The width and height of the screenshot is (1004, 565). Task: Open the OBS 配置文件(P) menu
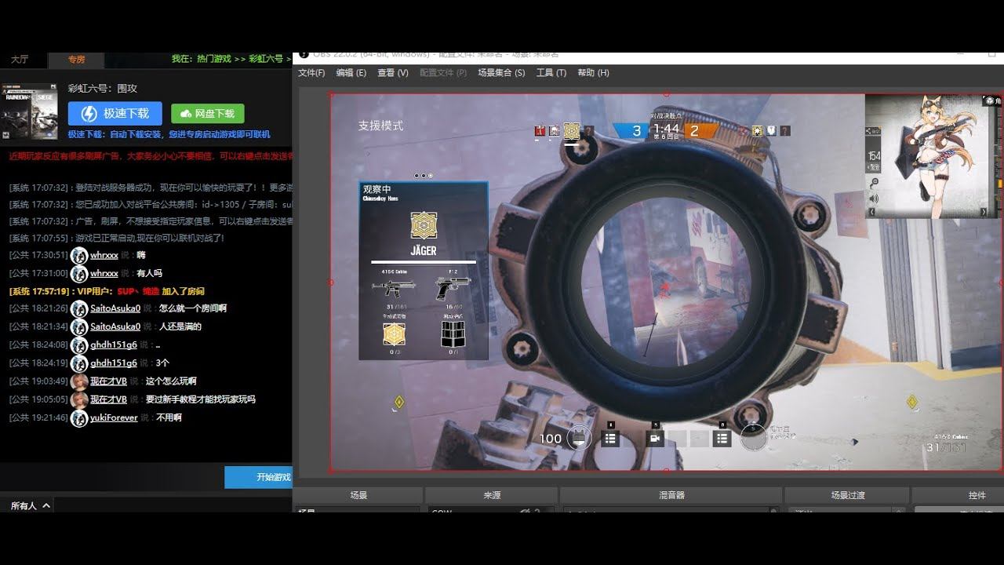point(442,73)
